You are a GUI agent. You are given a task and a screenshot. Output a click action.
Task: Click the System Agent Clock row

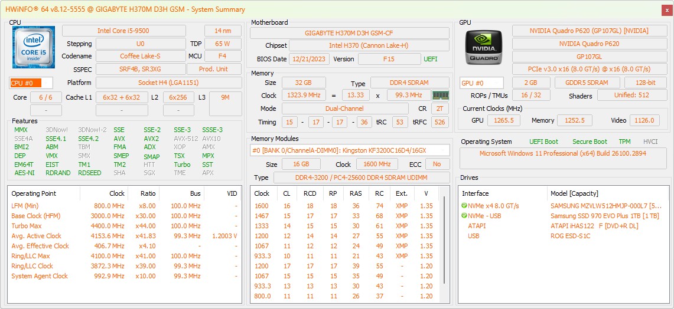(124, 276)
